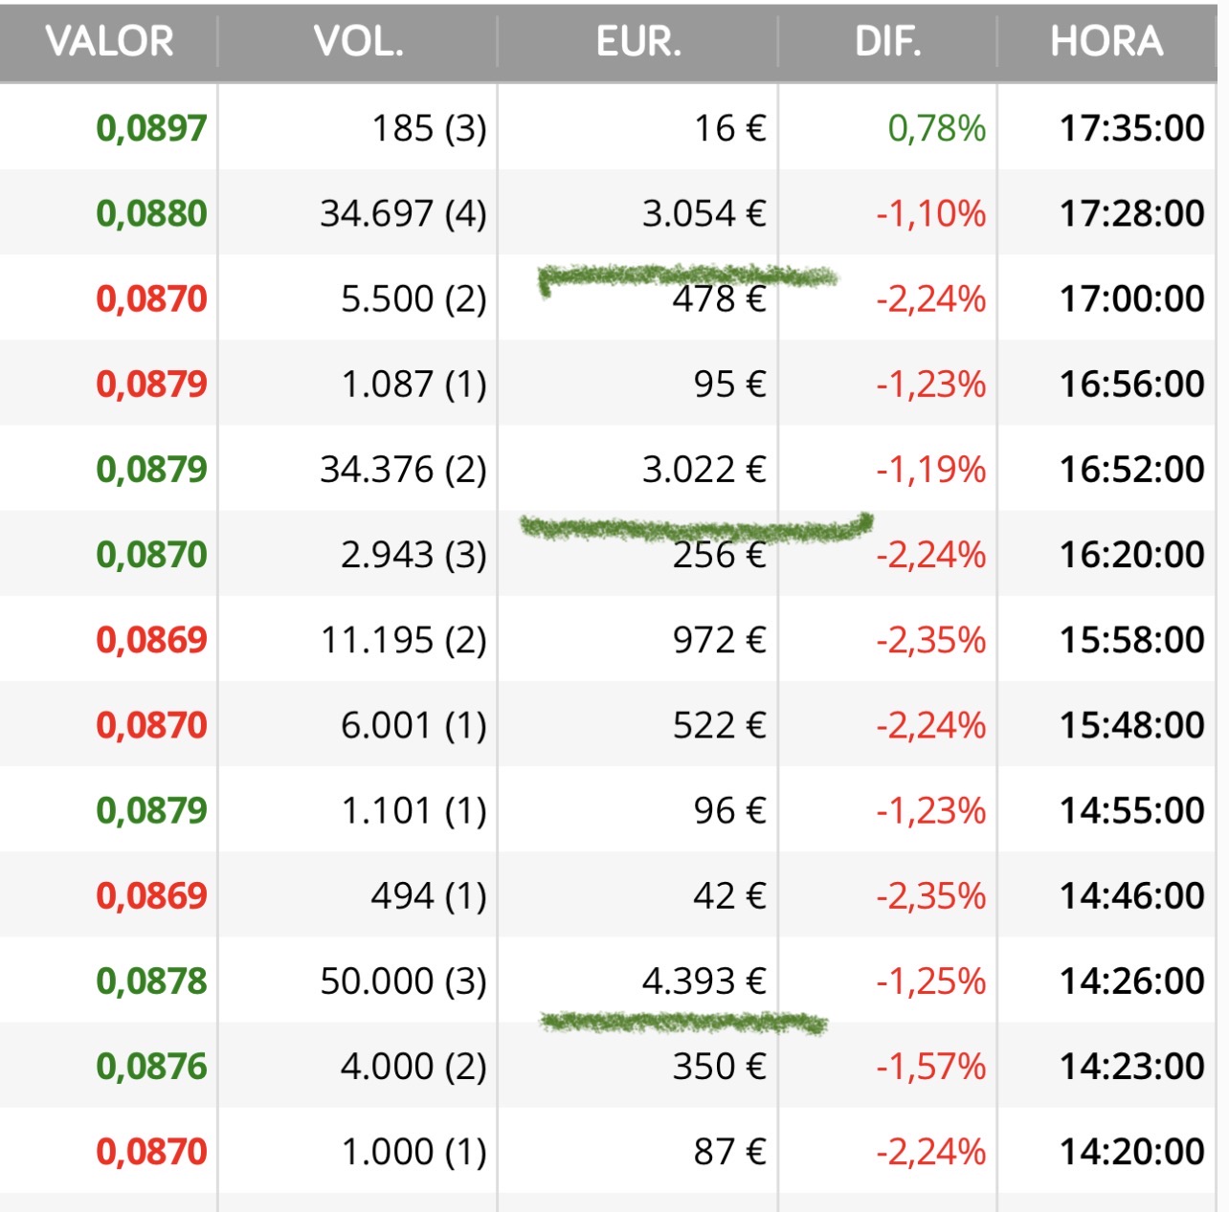Image resolution: width=1229 pixels, height=1212 pixels.
Task: Select the 4.393 € amount cell
Action: point(704,981)
